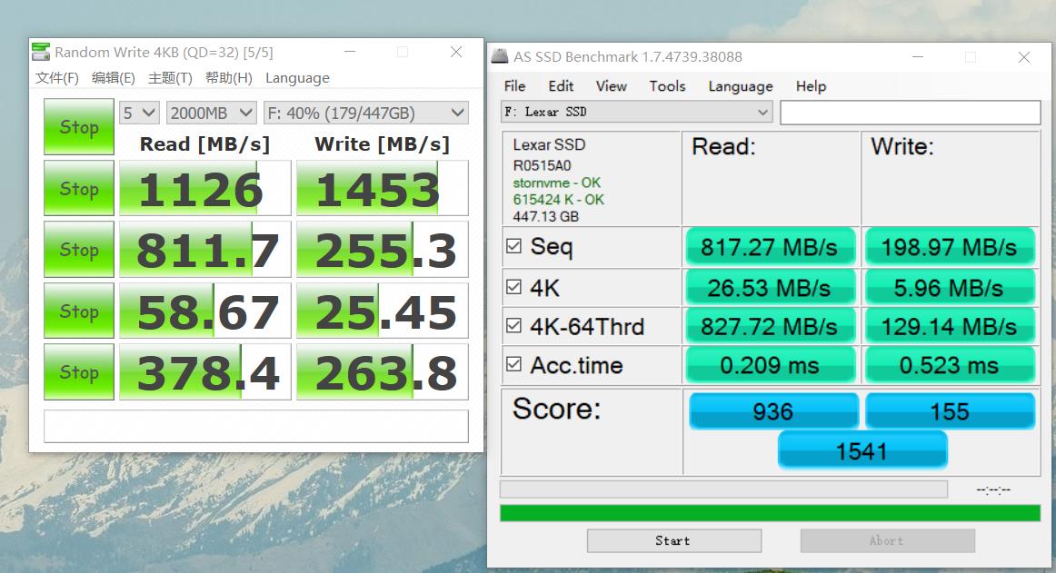The height and width of the screenshot is (573, 1056).
Task: Click the 447.13 GB capacity text
Action: [545, 216]
